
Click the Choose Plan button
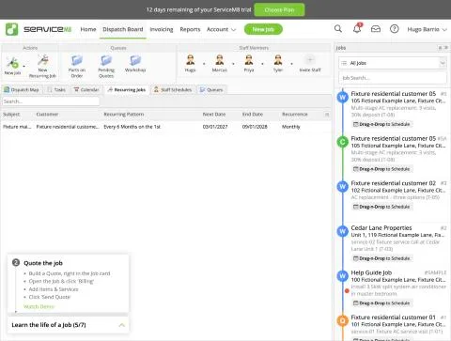pyautogui.click(x=279, y=10)
